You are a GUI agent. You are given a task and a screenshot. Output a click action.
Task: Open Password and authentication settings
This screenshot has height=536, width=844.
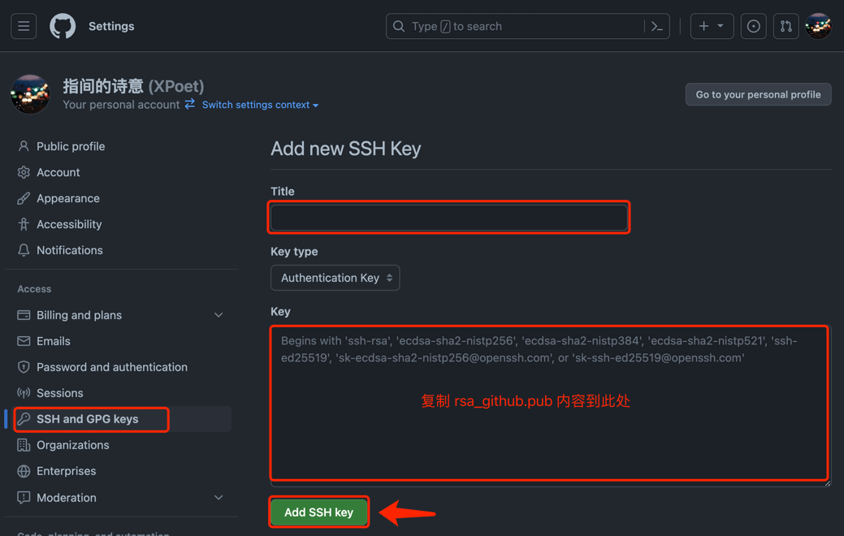point(112,367)
